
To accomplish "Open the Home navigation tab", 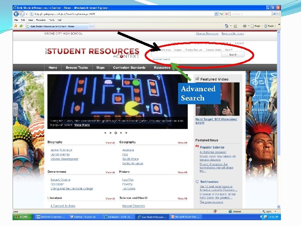I will pos(53,67).
